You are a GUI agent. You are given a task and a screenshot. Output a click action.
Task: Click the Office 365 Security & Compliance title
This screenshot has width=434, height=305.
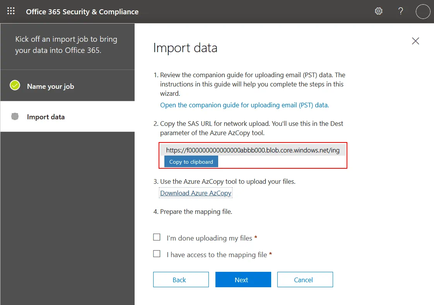pos(82,12)
